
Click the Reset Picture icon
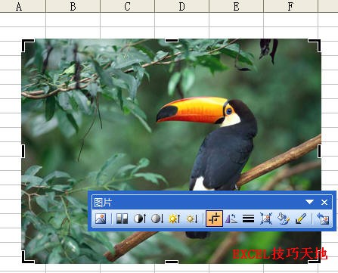click(323, 219)
